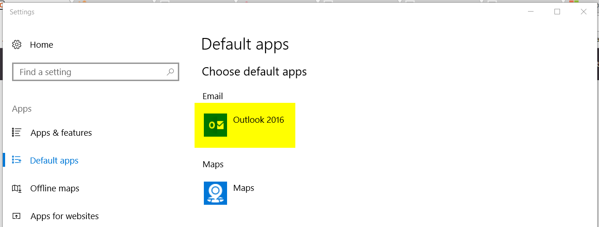Viewport: 599px width, 227px height.
Task: Click the Default apps page title
Action: tap(245, 44)
